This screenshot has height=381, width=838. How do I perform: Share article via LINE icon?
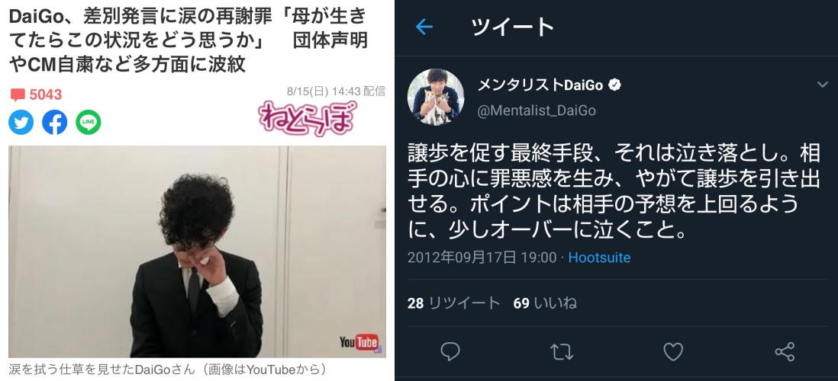click(89, 122)
